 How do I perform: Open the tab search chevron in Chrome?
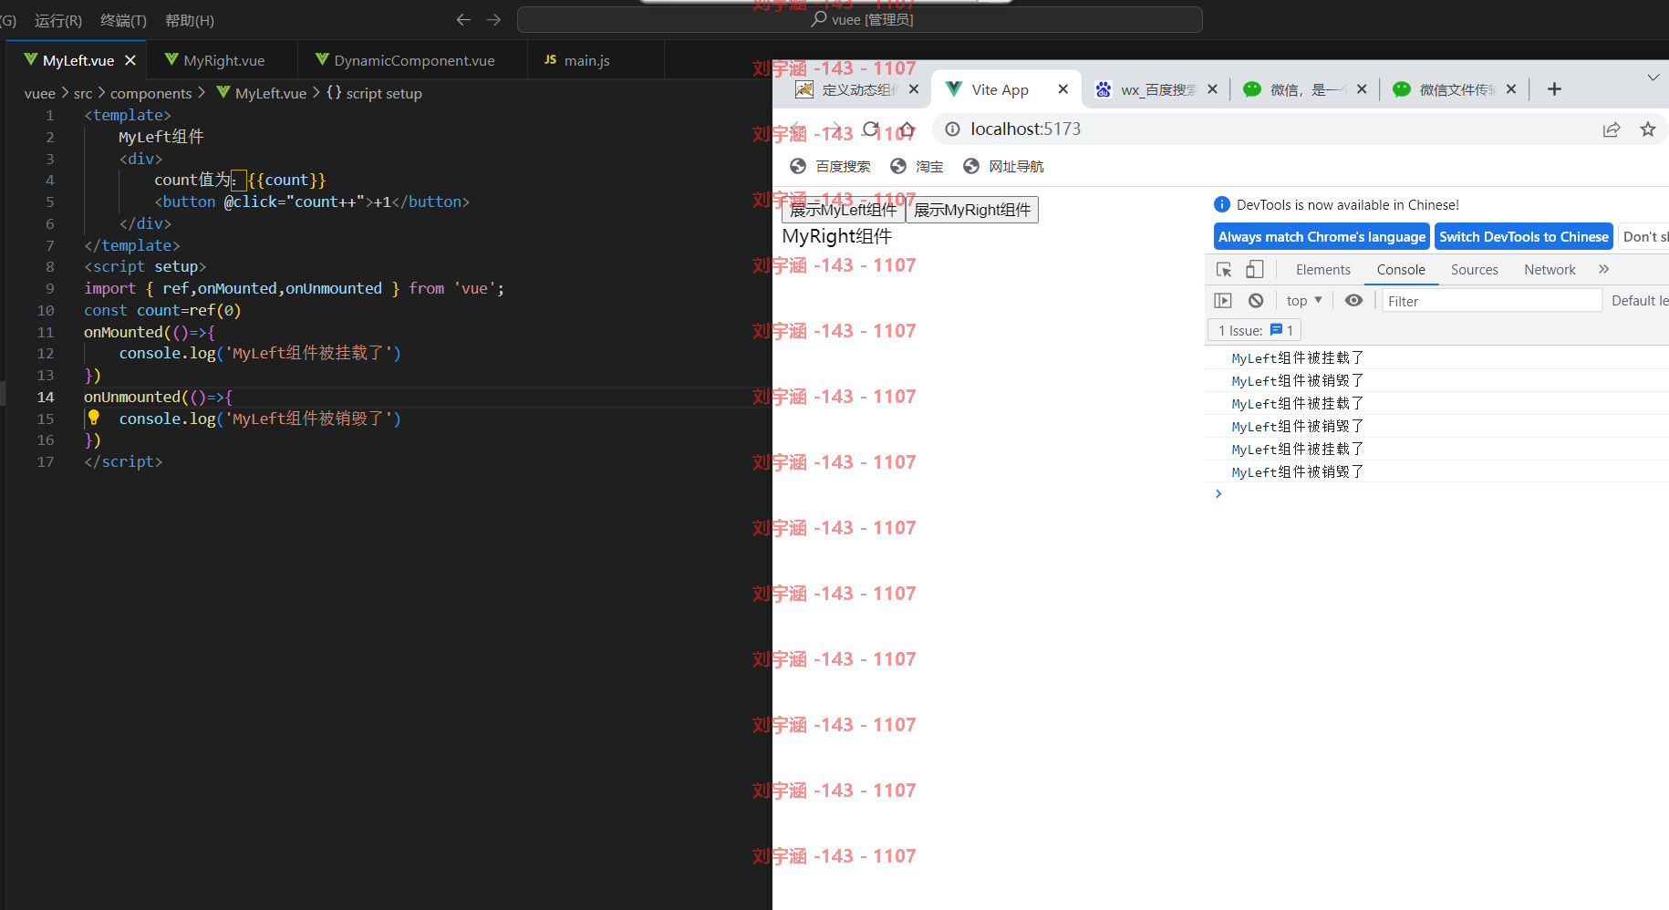1653,78
